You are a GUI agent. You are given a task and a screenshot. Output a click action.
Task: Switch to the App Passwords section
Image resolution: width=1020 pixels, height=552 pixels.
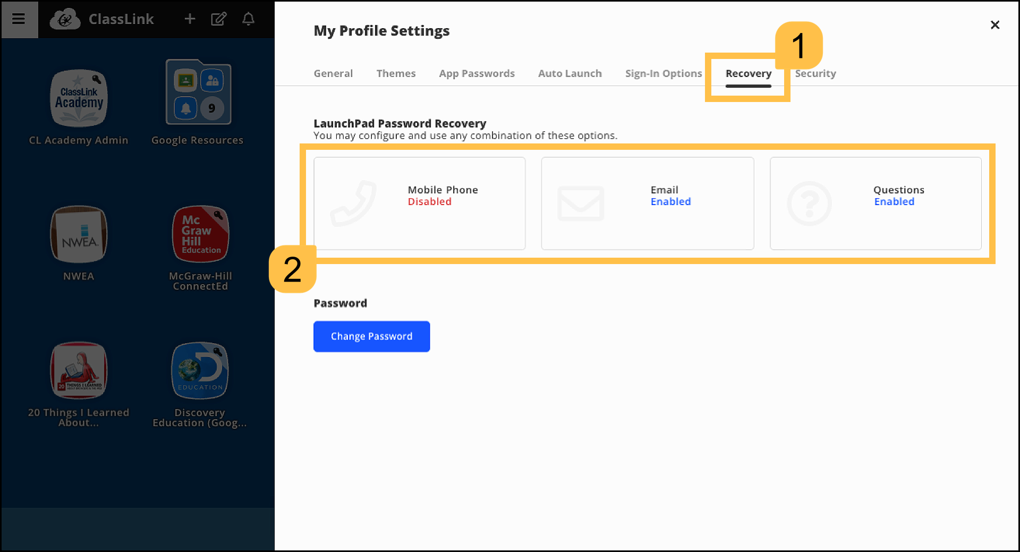pyautogui.click(x=477, y=73)
